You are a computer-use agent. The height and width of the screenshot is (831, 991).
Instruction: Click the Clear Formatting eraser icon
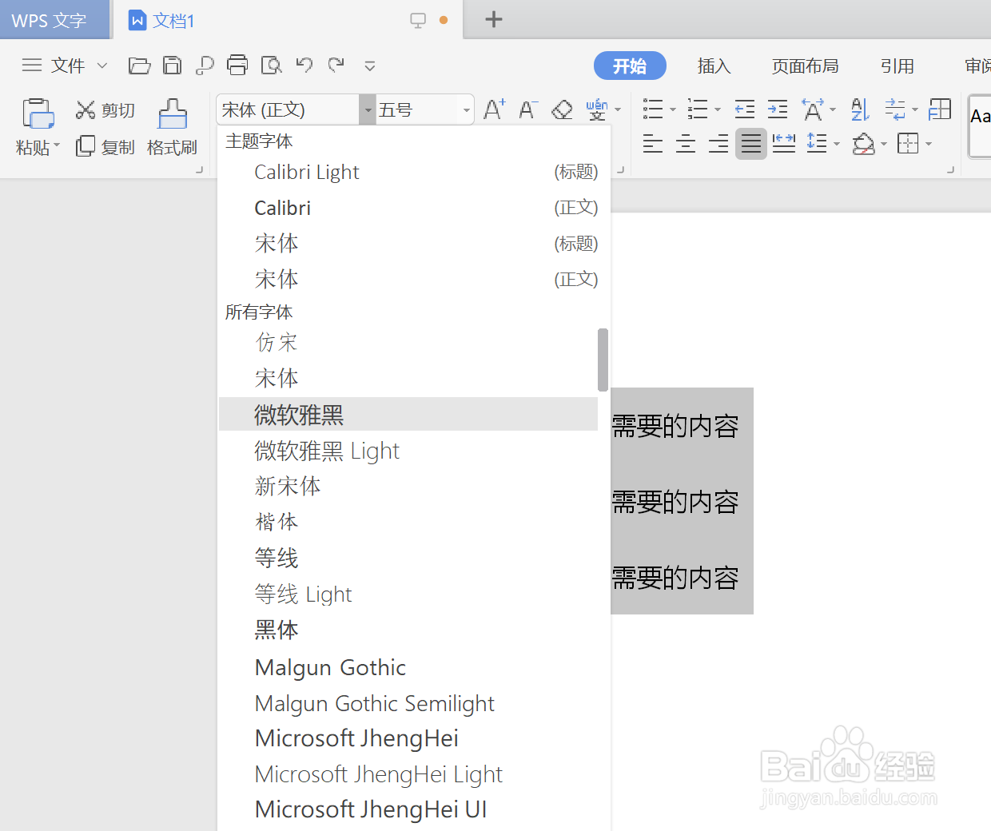(x=561, y=109)
